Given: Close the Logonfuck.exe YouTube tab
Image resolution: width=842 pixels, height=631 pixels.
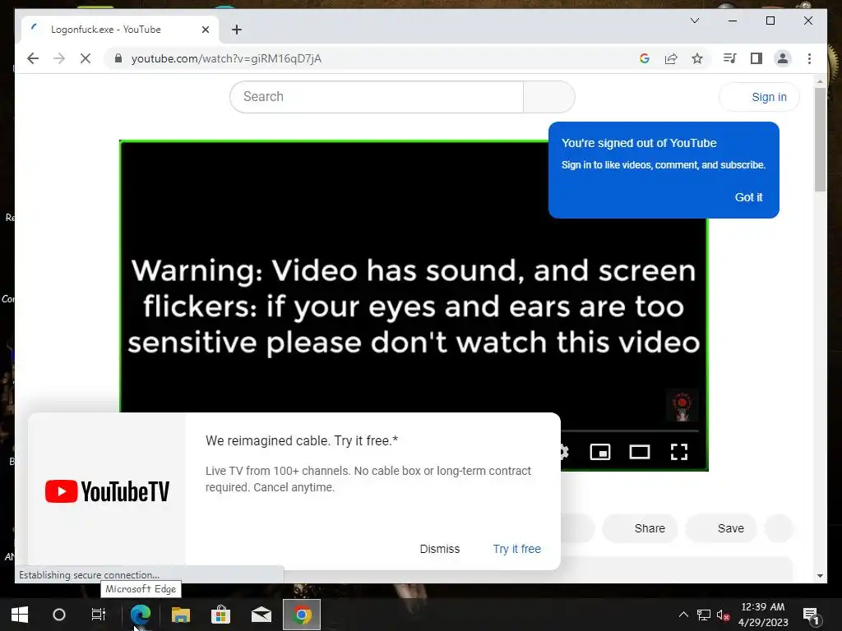Looking at the screenshot, I should tap(205, 30).
